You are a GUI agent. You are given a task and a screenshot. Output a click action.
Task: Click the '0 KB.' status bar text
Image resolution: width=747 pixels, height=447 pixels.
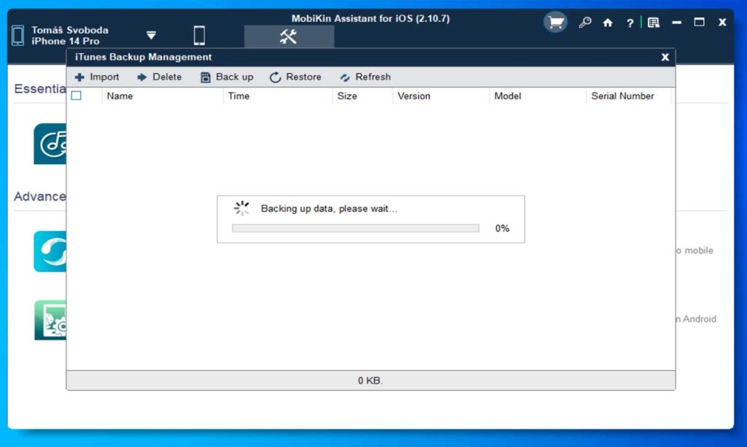pos(370,381)
